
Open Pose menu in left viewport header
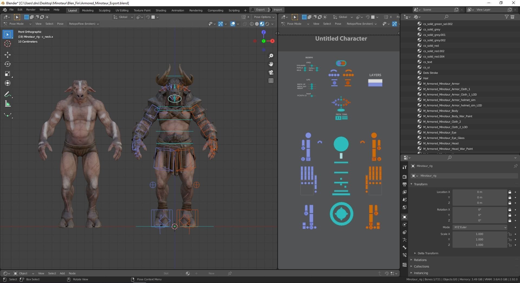tap(60, 24)
